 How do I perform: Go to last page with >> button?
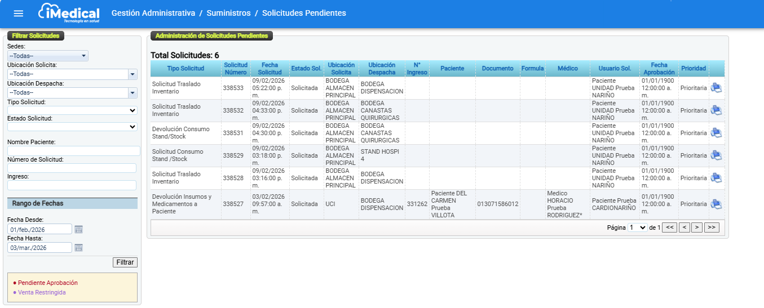pyautogui.click(x=712, y=227)
